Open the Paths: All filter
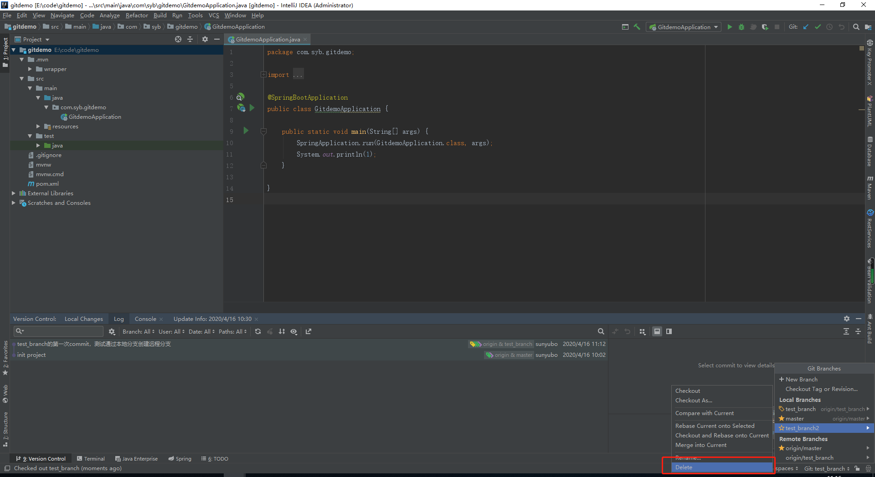875x477 pixels. [x=232, y=331]
